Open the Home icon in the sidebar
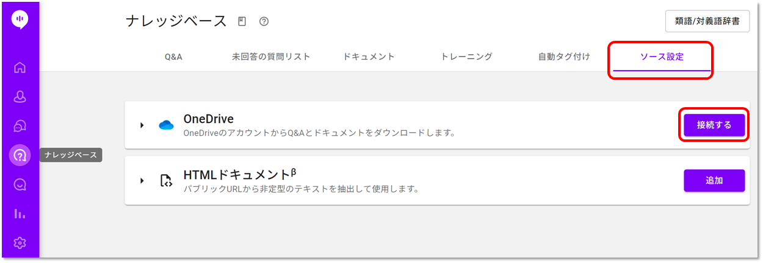 (20, 67)
